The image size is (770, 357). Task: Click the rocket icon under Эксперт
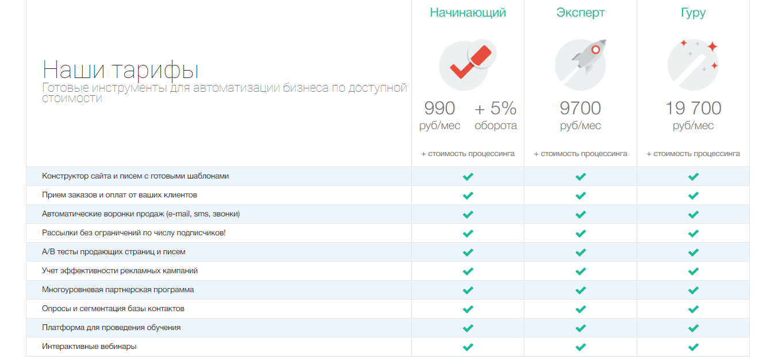(580, 64)
